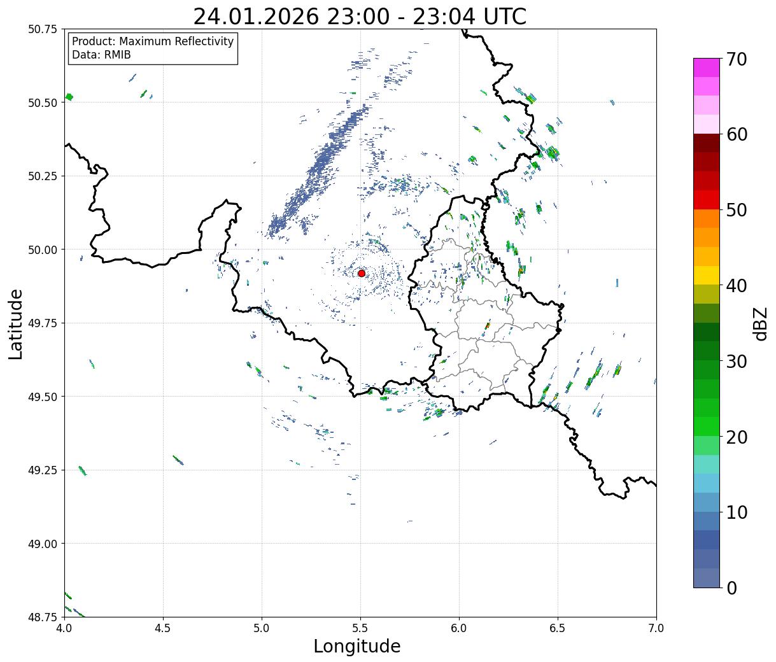Viewport: 776px width, 662px height.
Task: Click the yellow colorbar segment above 40
Action: 707,276
